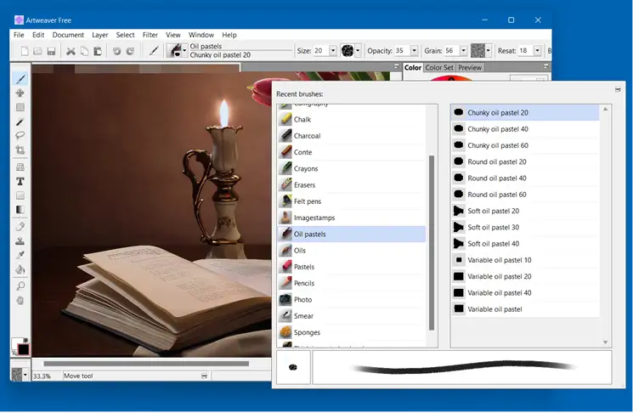Select the Perspective grid tool
633x413 pixels.
pyautogui.click(x=20, y=167)
